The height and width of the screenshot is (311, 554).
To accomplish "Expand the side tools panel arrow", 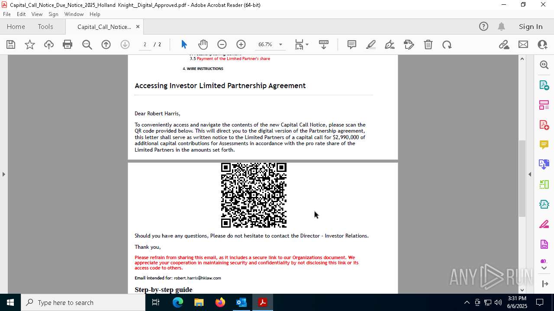I will 544,284.
